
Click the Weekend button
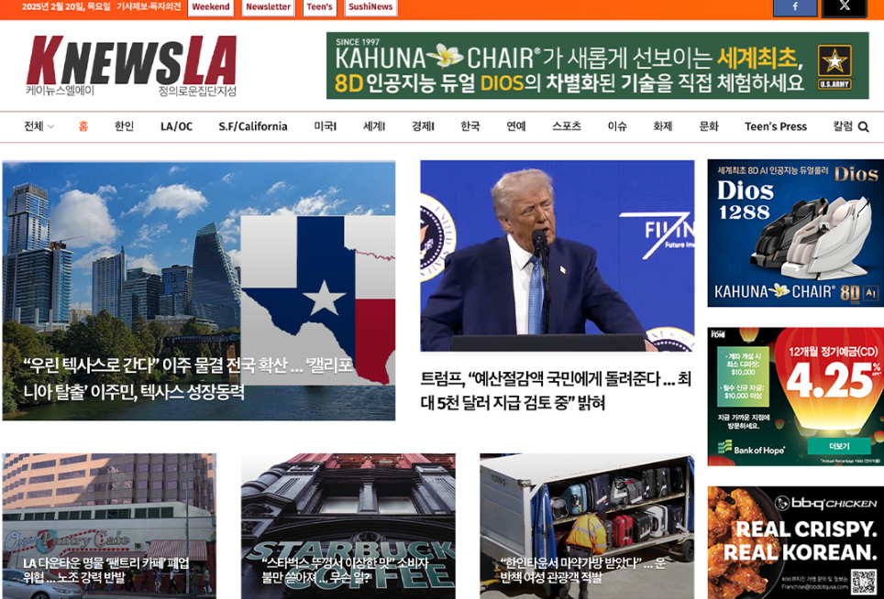tap(210, 7)
